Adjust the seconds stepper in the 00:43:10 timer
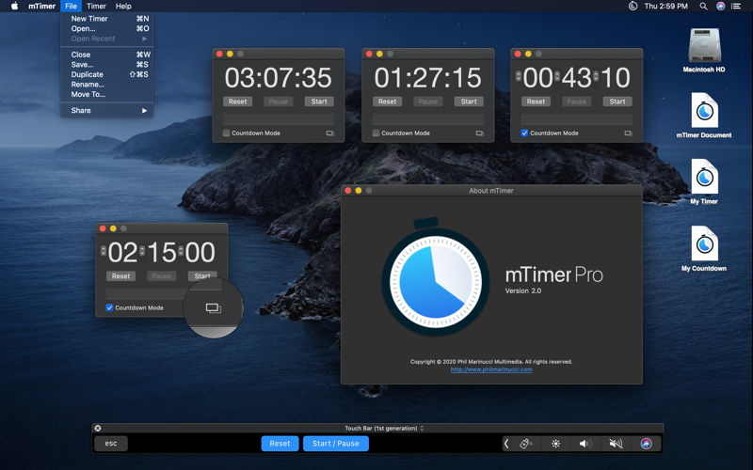The width and height of the screenshot is (753, 470). click(x=596, y=76)
